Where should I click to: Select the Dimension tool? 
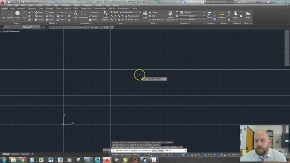[x=83, y=14]
